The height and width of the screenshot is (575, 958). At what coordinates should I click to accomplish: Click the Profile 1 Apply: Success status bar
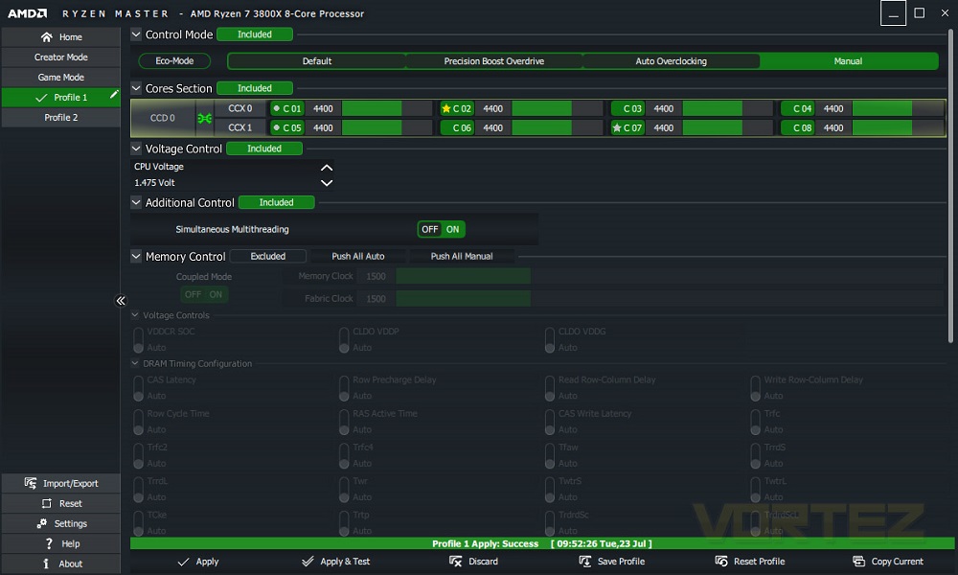(542, 543)
